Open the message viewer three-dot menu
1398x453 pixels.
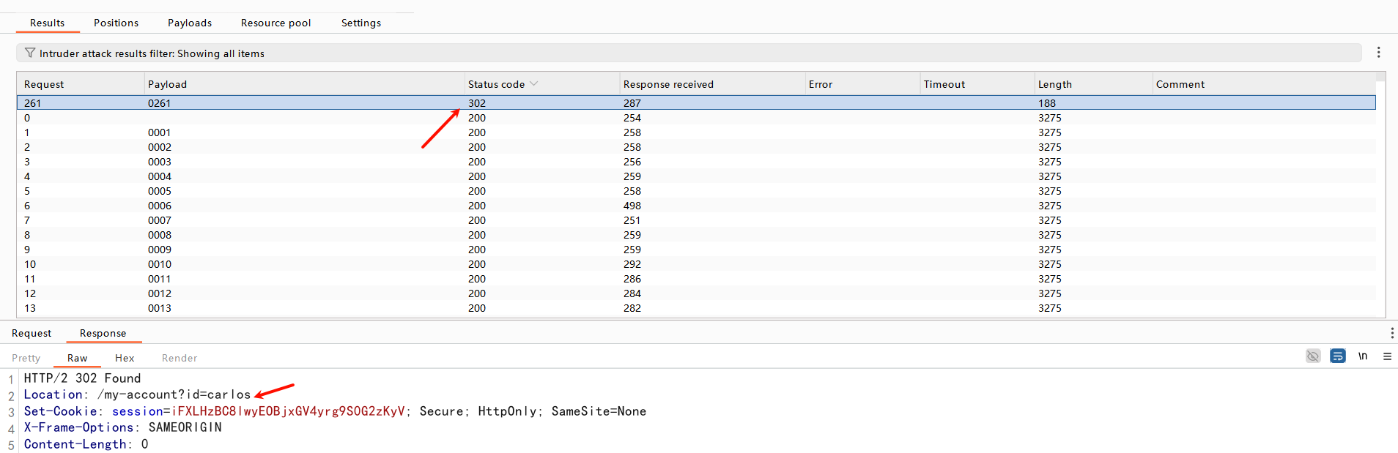(x=1391, y=333)
